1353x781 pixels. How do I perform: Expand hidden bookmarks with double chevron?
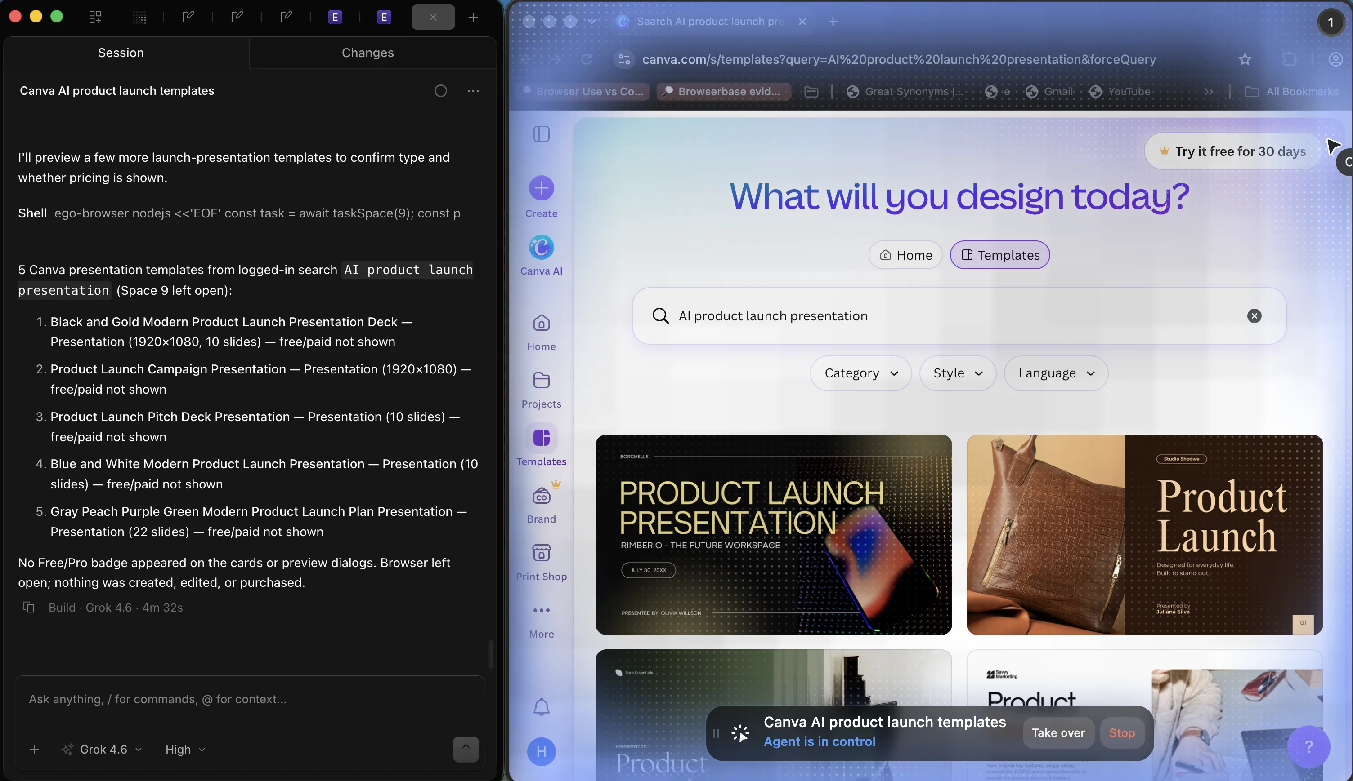[x=1208, y=92]
